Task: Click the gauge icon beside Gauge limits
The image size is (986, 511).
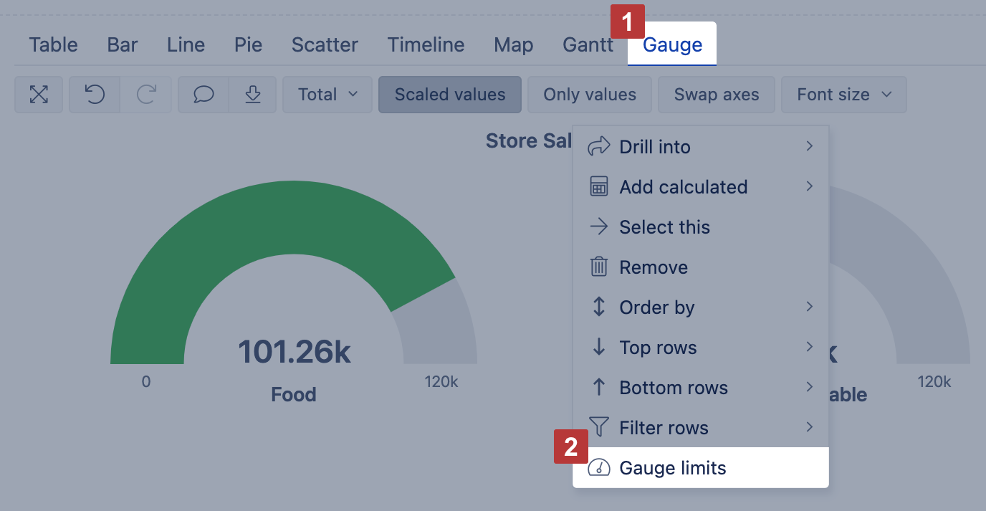Action: (x=598, y=468)
